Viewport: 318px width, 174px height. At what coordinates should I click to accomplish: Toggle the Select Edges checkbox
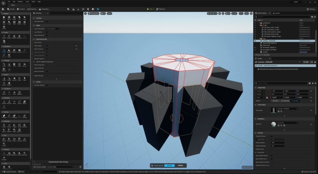(47, 46)
